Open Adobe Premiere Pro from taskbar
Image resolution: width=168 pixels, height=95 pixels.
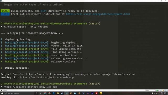pyautogui.click(x=92, y=93)
